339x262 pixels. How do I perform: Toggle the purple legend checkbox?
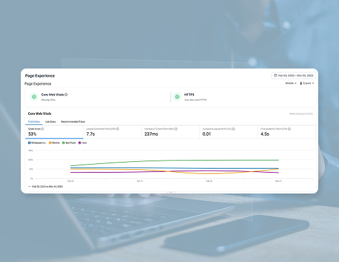coord(80,143)
